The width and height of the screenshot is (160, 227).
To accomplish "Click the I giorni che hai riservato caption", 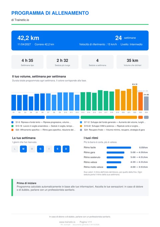I will 25,142.
